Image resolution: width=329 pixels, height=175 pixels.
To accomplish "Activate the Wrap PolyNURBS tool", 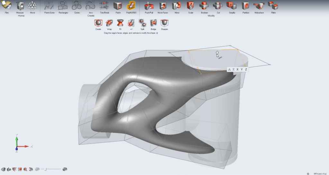I will pos(109,23).
